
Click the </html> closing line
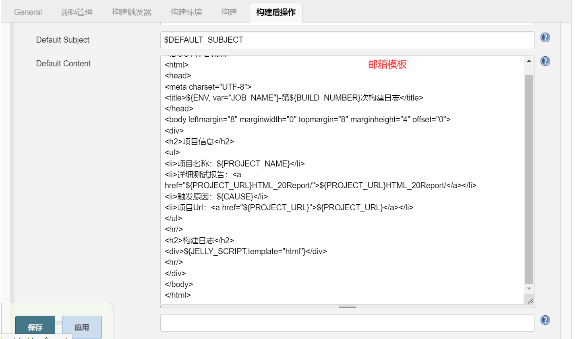click(x=178, y=295)
